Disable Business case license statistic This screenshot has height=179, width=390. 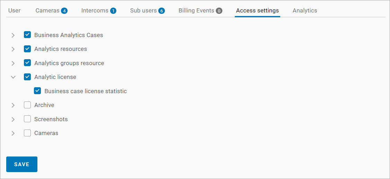tap(37, 91)
